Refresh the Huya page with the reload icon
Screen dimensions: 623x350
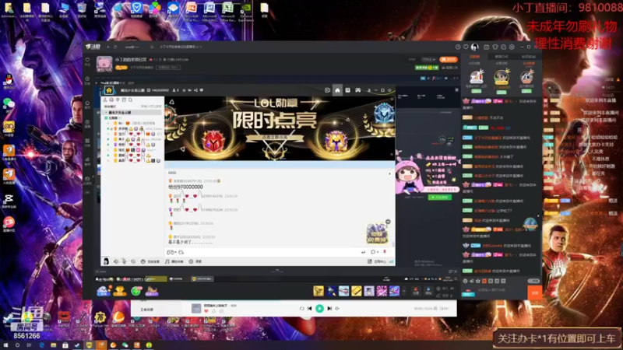click(x=115, y=47)
